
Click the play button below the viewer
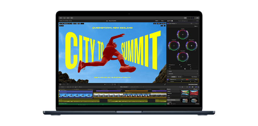[x=105, y=84]
